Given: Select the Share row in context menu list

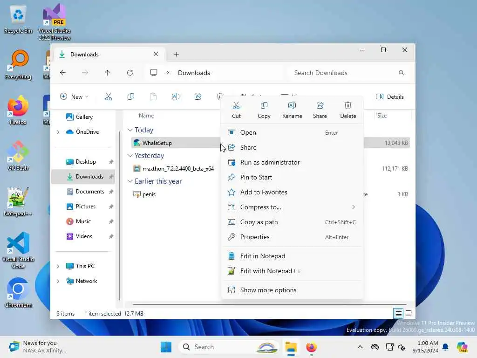Looking at the screenshot, I should [x=292, y=147].
